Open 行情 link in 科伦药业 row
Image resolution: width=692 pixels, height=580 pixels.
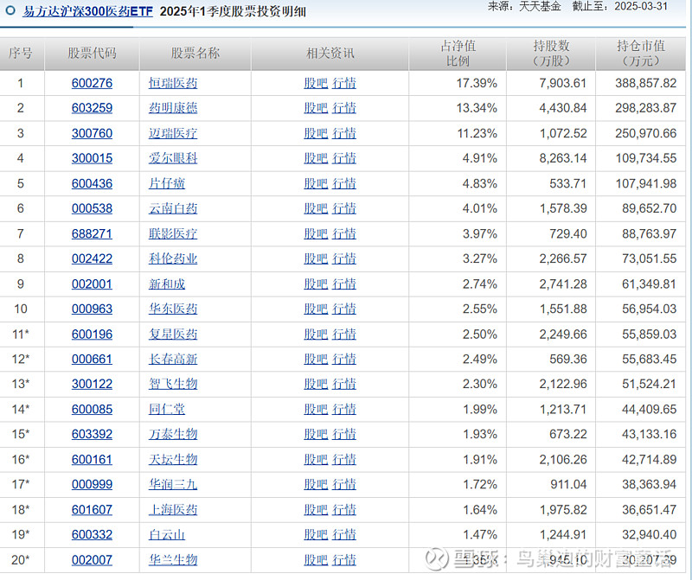pyautogui.click(x=343, y=259)
